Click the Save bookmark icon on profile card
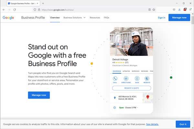Image resolution: width=194 pixels, height=129 pixels. click(137, 78)
